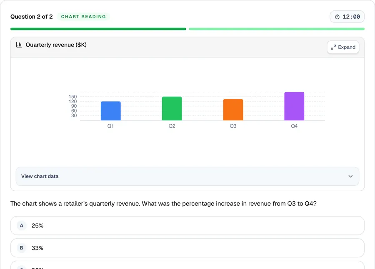Open the View chart data expander

[187, 176]
